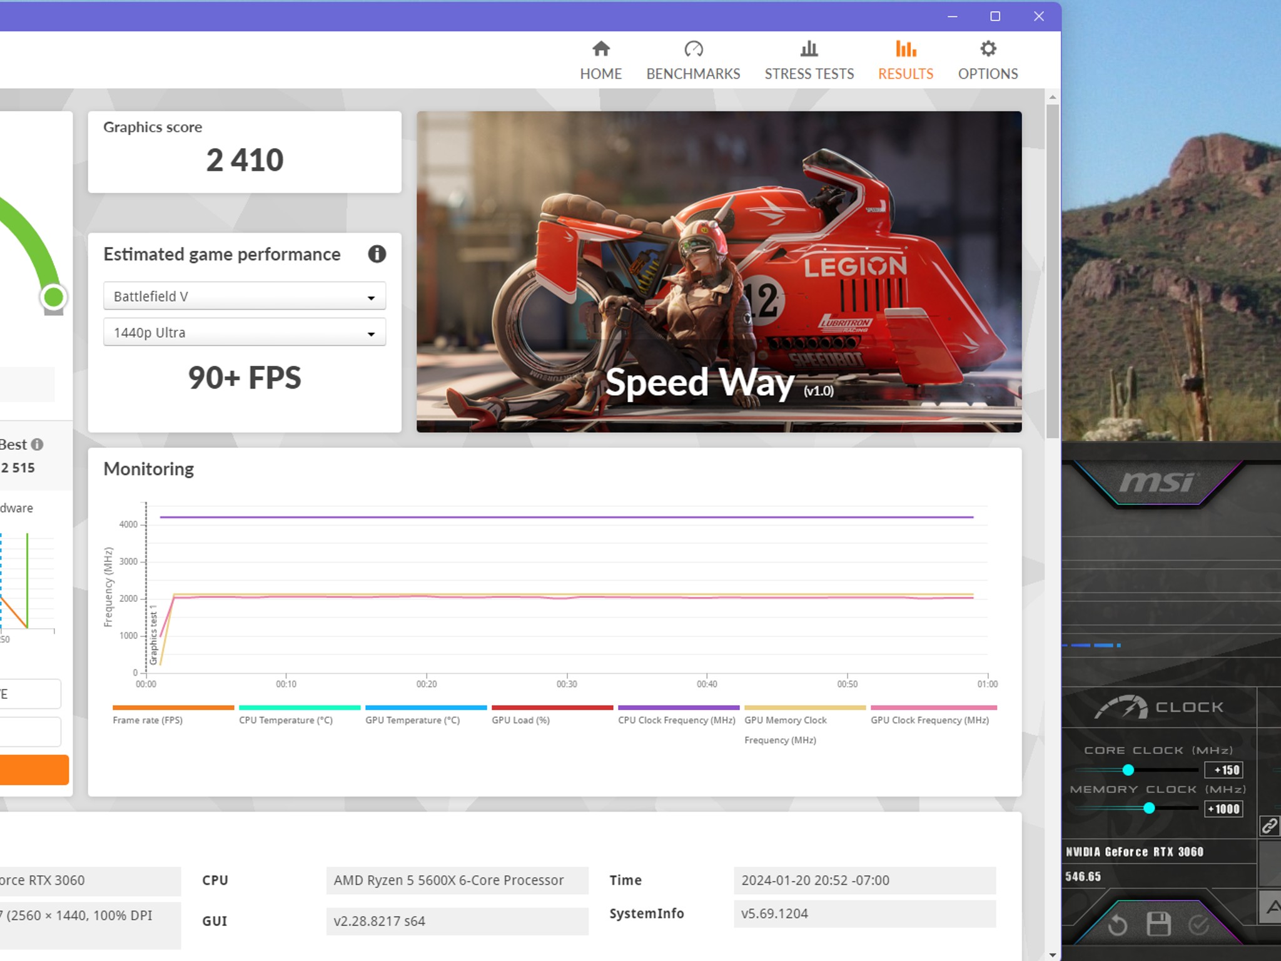Click the AMD Ryzen 5 5600X CPU field
This screenshot has height=961, width=1281.
tap(457, 880)
